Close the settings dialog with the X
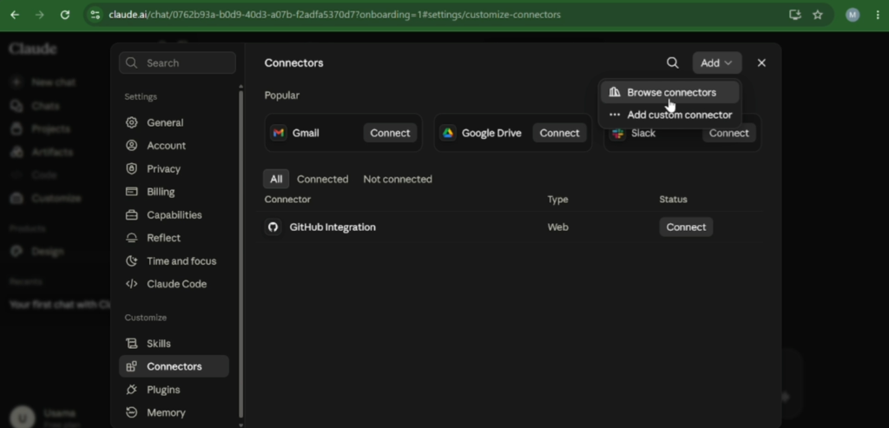The height and width of the screenshot is (428, 889). [761, 63]
